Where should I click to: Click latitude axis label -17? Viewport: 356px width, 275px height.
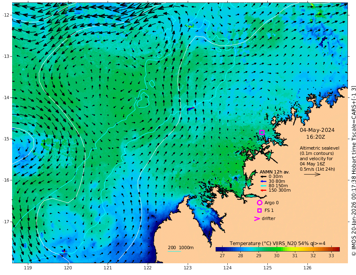click(x=6, y=222)
